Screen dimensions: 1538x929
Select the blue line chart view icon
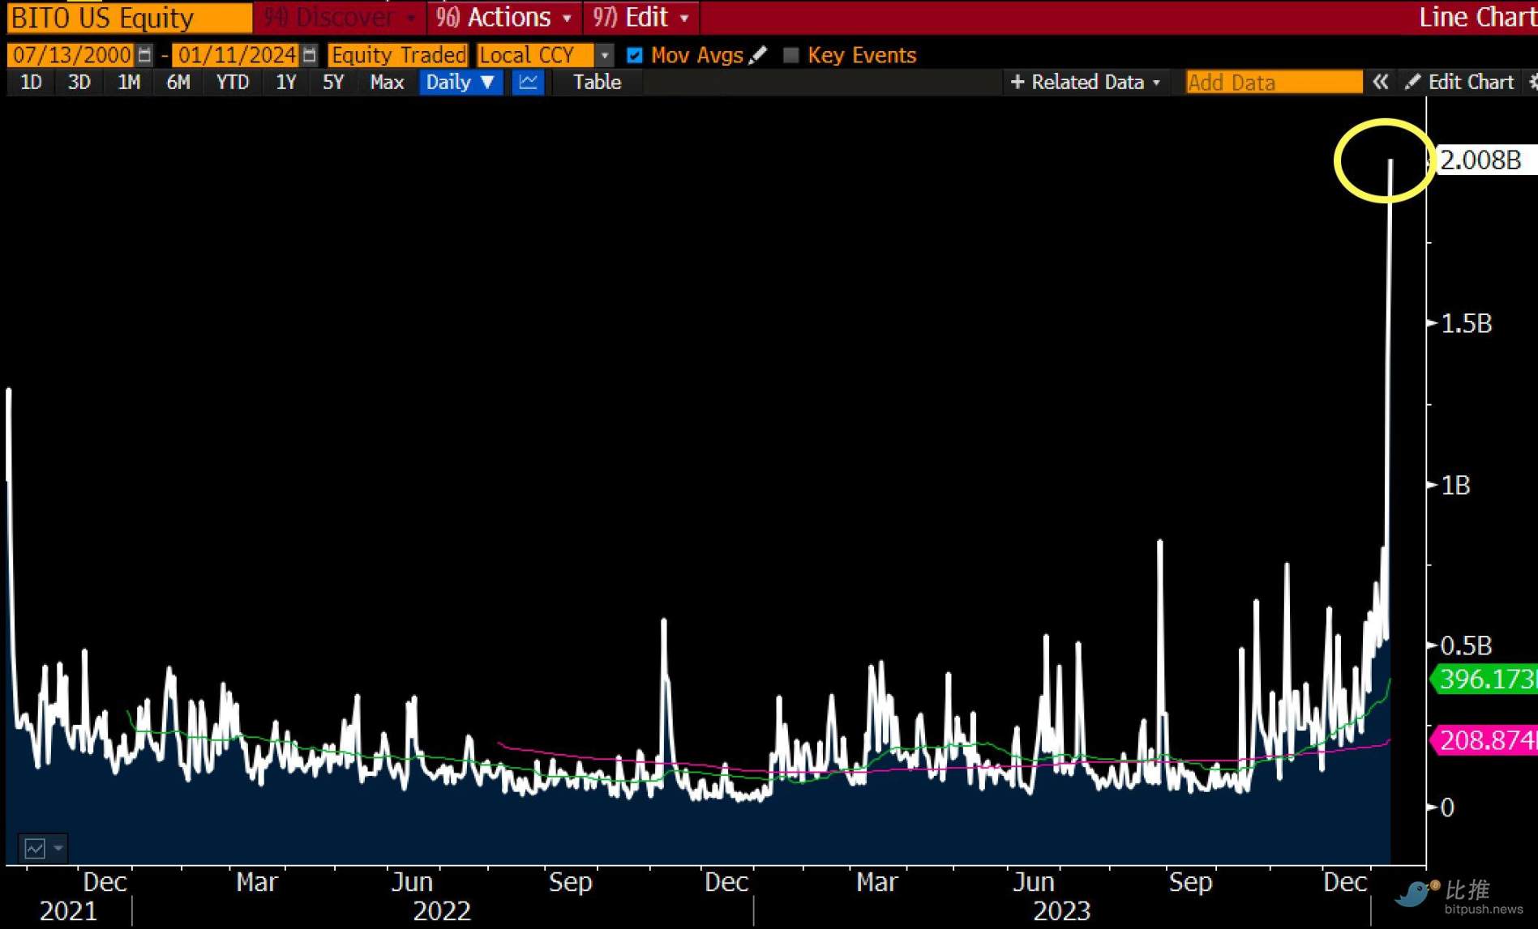click(x=528, y=82)
